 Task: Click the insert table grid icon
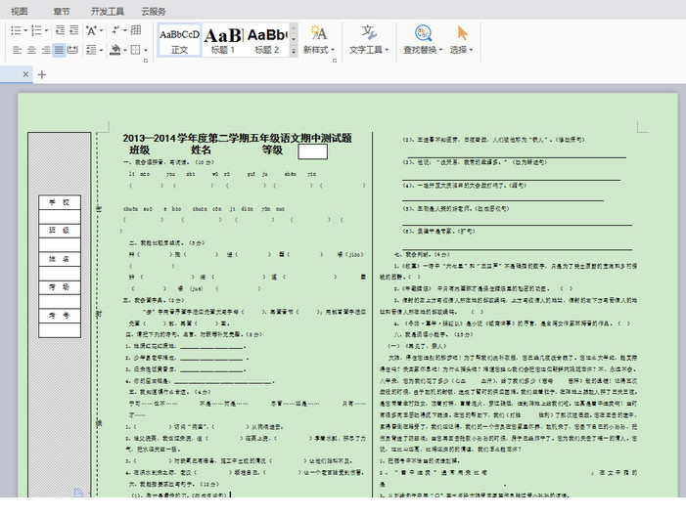136,30
